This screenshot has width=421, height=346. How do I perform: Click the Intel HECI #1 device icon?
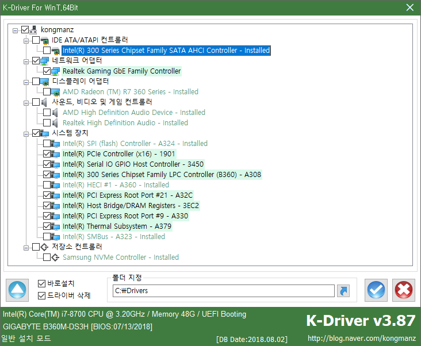55,185
